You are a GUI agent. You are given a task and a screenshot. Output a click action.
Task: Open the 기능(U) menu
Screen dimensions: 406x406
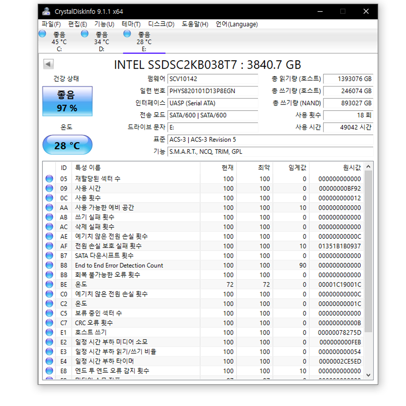pos(104,24)
